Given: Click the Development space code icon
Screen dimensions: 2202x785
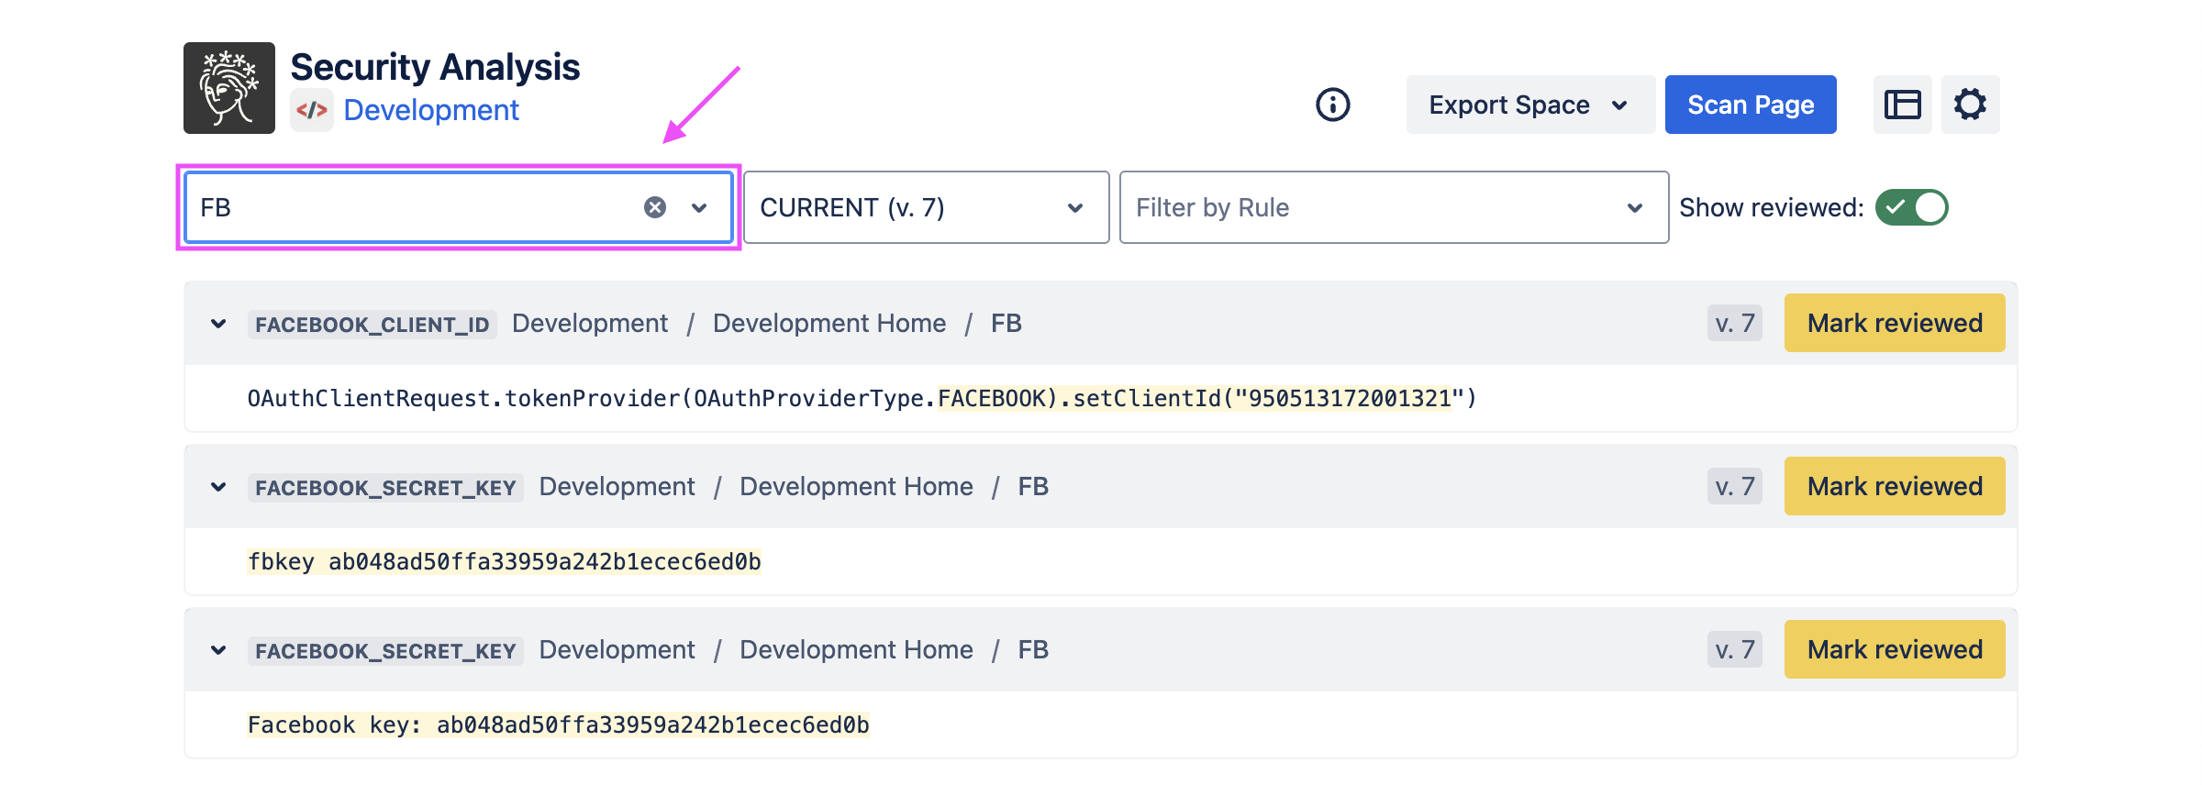Looking at the screenshot, I should [312, 111].
